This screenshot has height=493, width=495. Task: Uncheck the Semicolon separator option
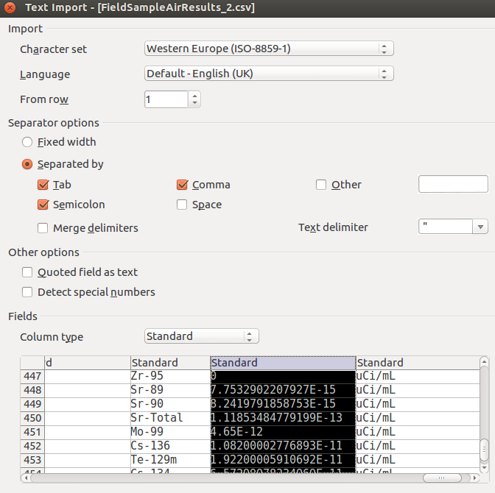click(43, 205)
